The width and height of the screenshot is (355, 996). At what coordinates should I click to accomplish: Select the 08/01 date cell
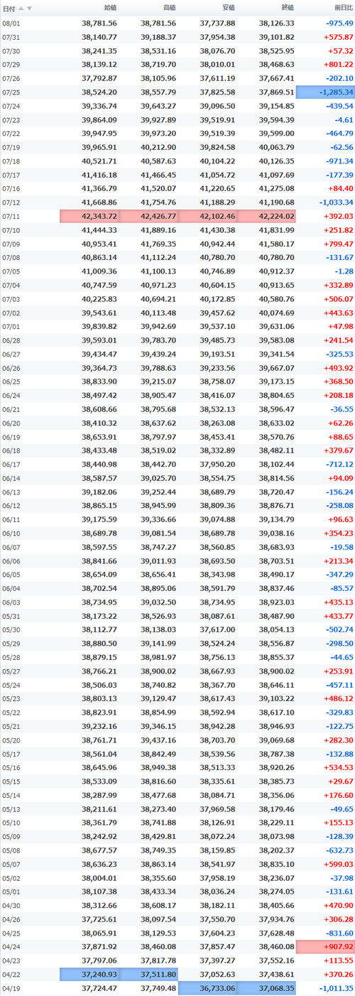[x=11, y=23]
